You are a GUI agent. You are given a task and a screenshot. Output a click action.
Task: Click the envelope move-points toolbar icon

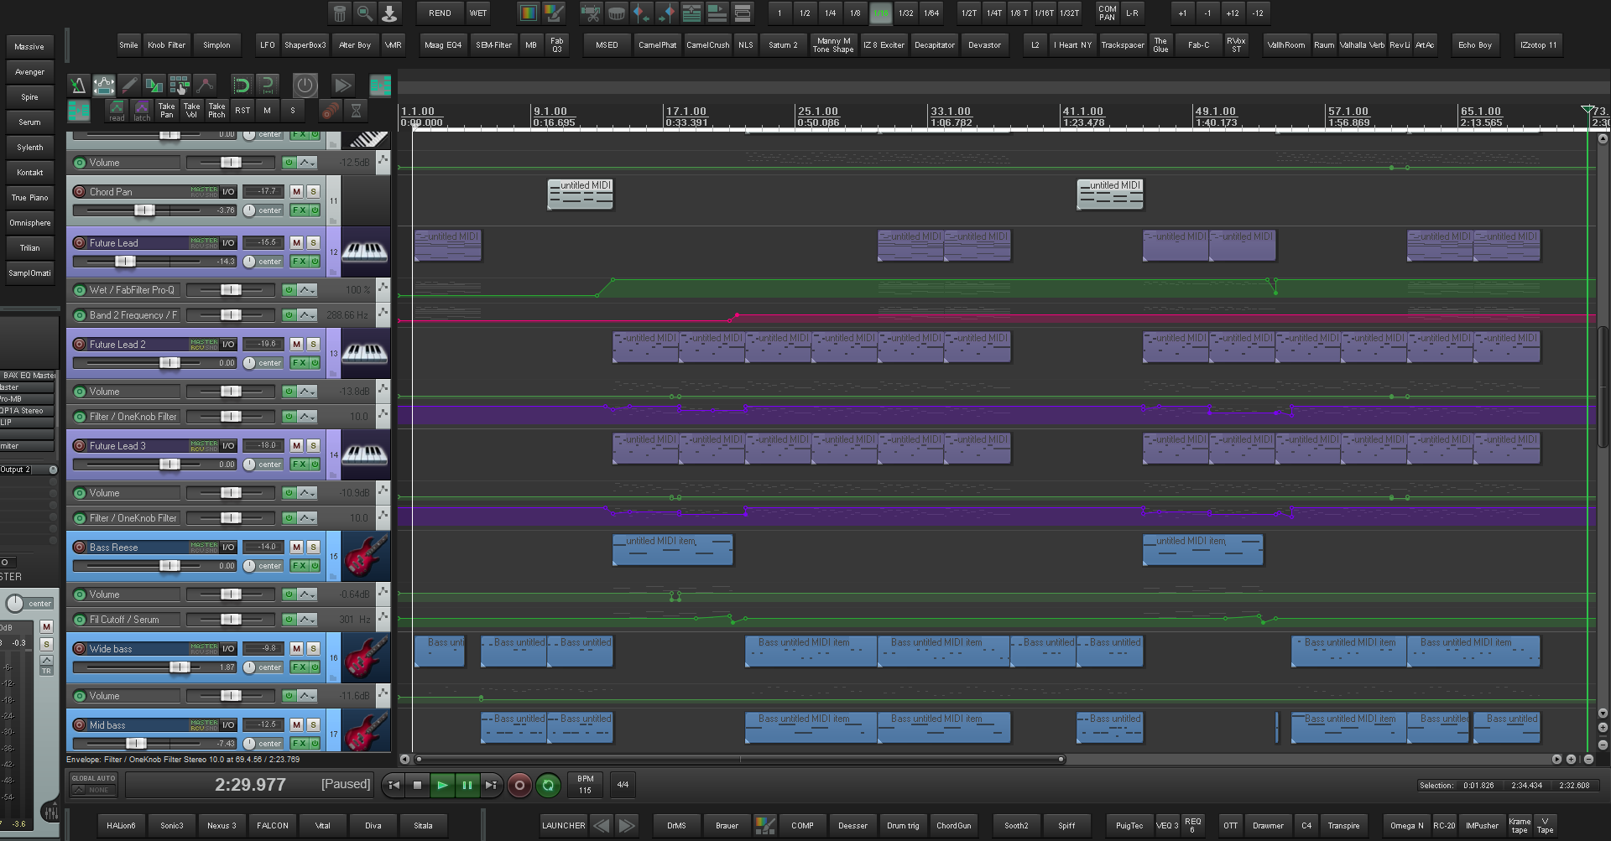103,85
